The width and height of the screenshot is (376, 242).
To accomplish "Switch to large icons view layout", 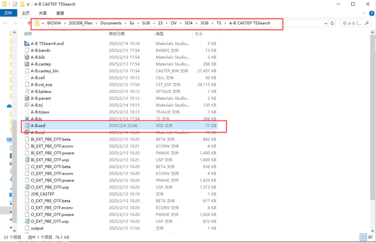I will [370, 237].
